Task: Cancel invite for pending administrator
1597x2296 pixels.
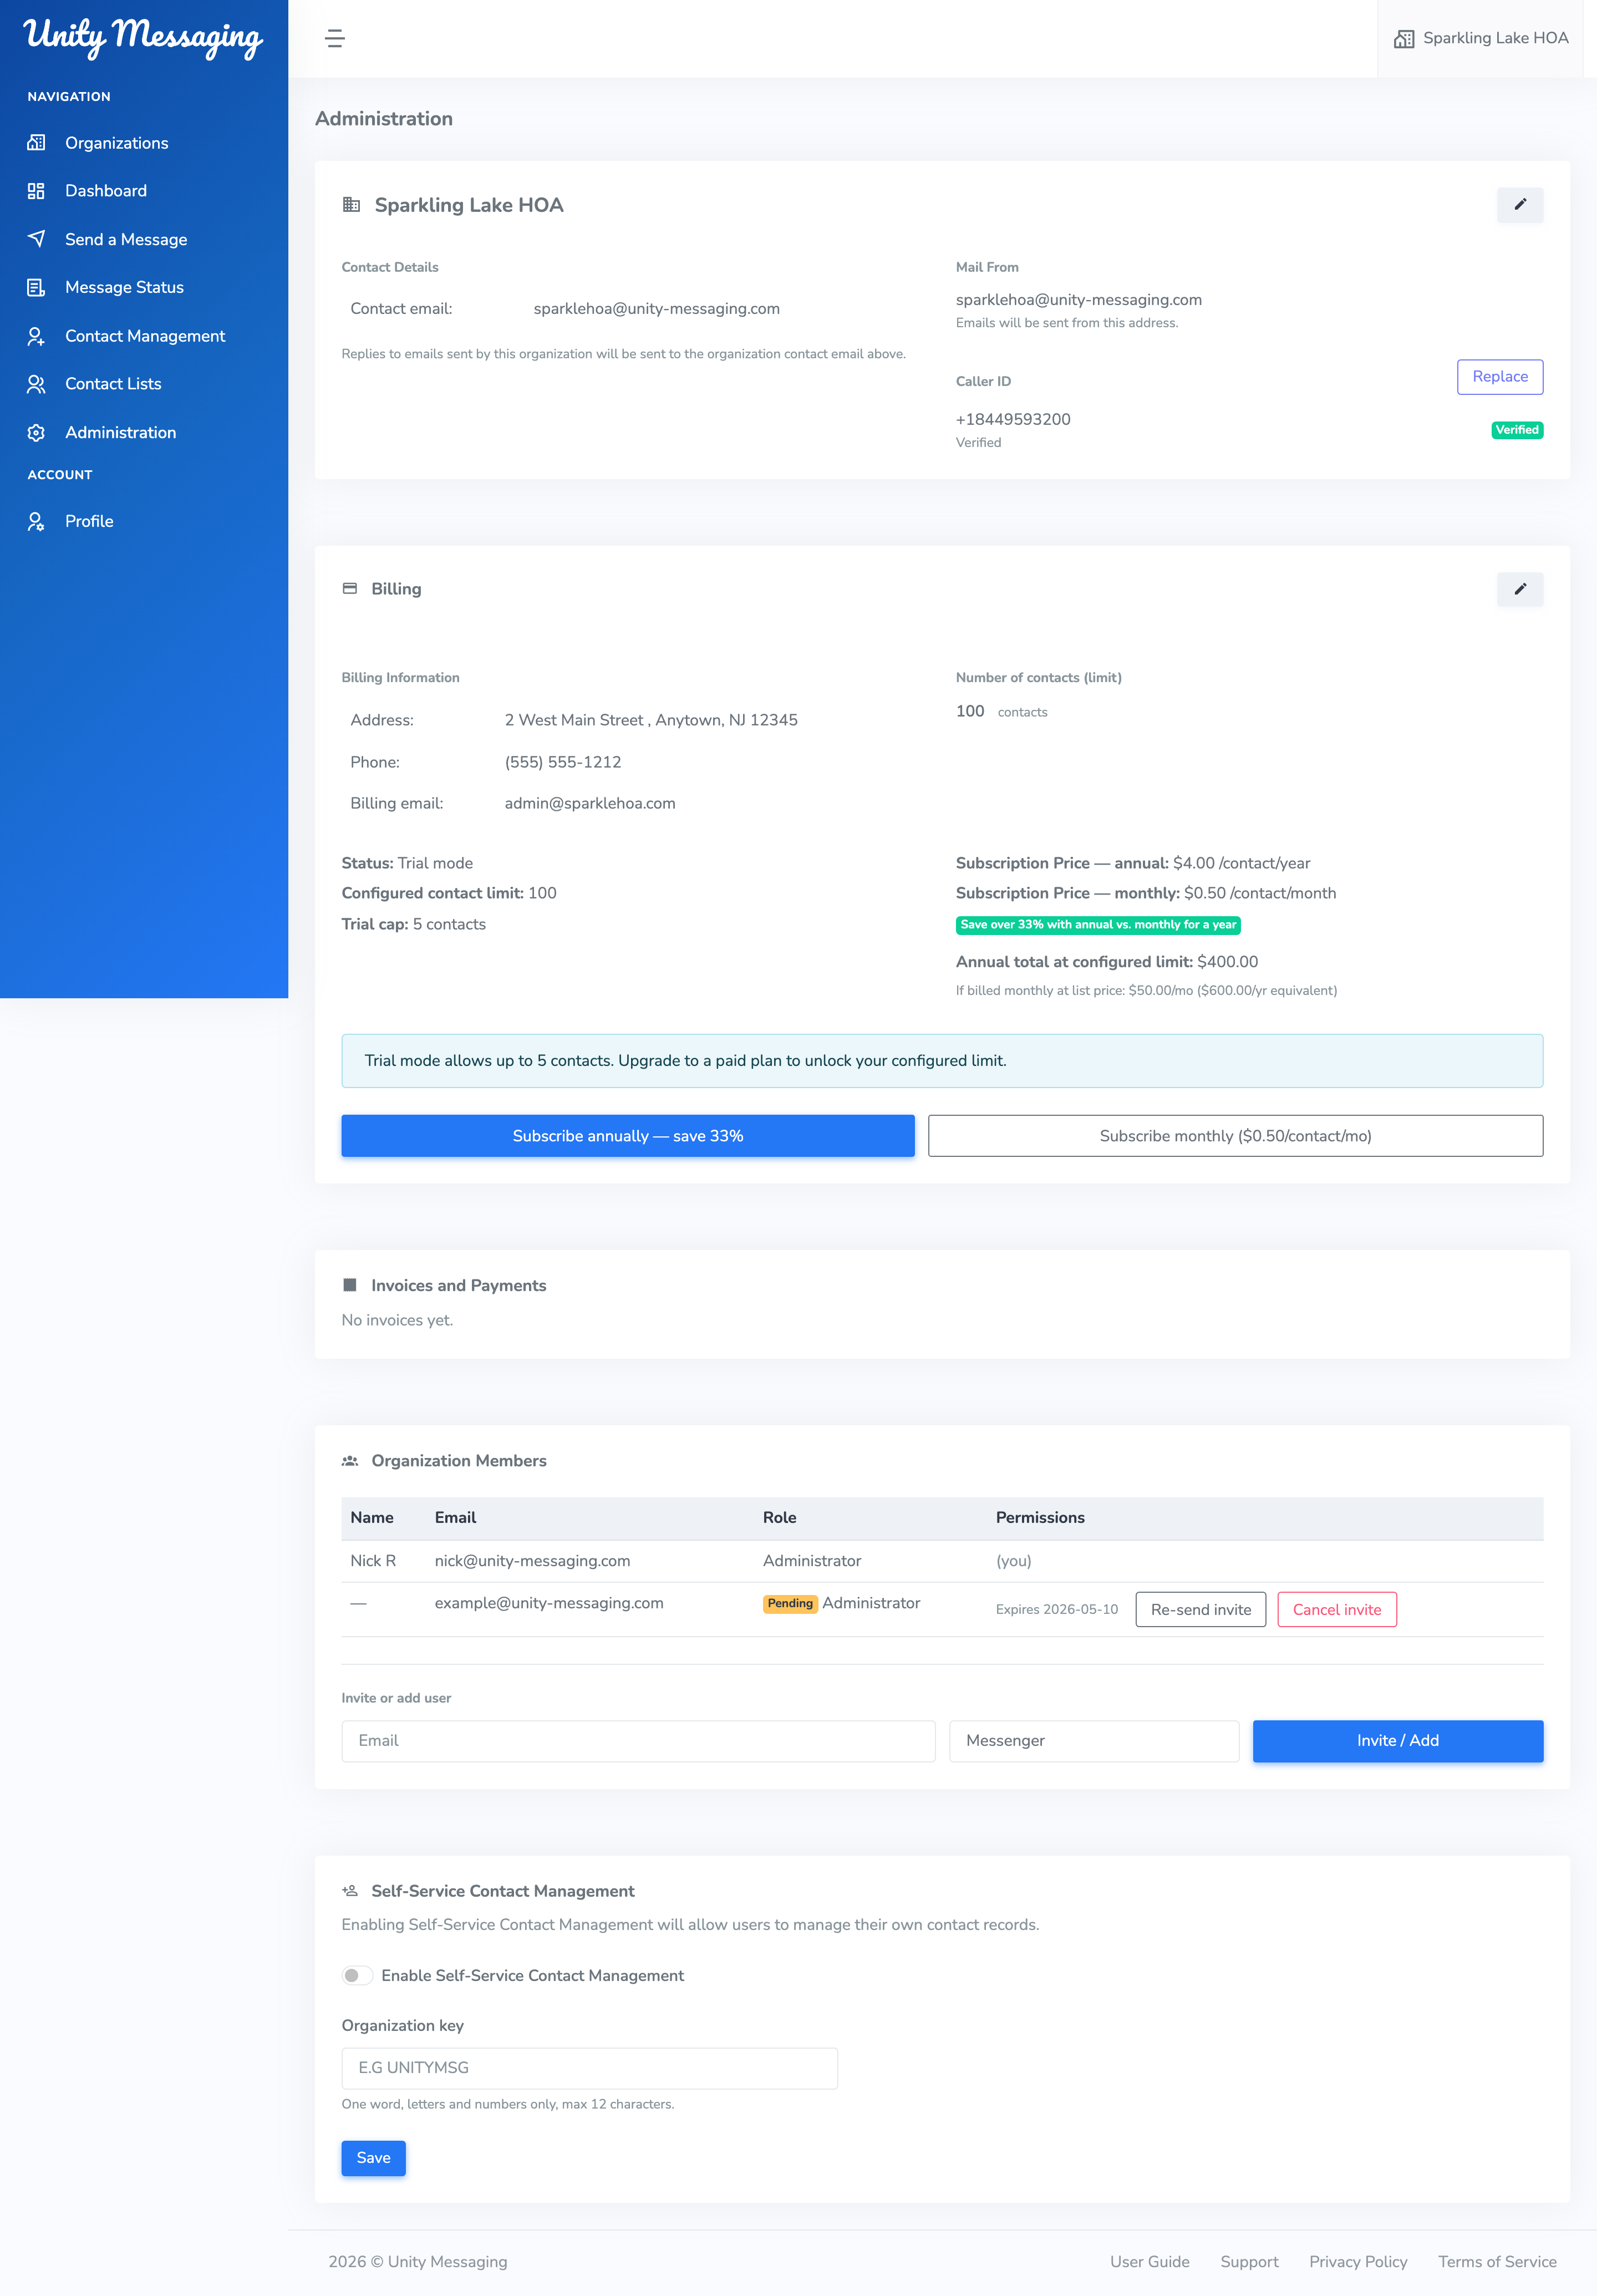Action: click(x=1337, y=1610)
